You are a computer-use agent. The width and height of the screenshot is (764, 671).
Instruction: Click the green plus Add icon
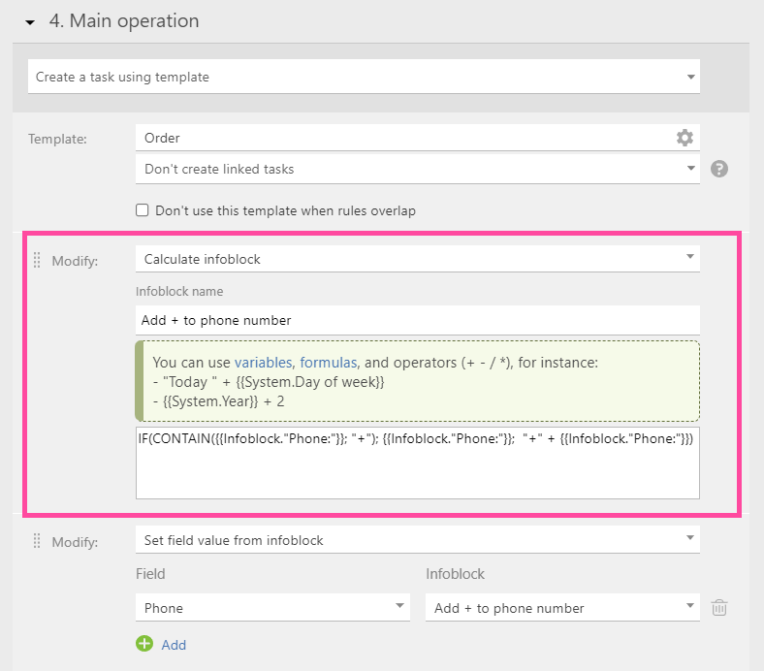(144, 644)
